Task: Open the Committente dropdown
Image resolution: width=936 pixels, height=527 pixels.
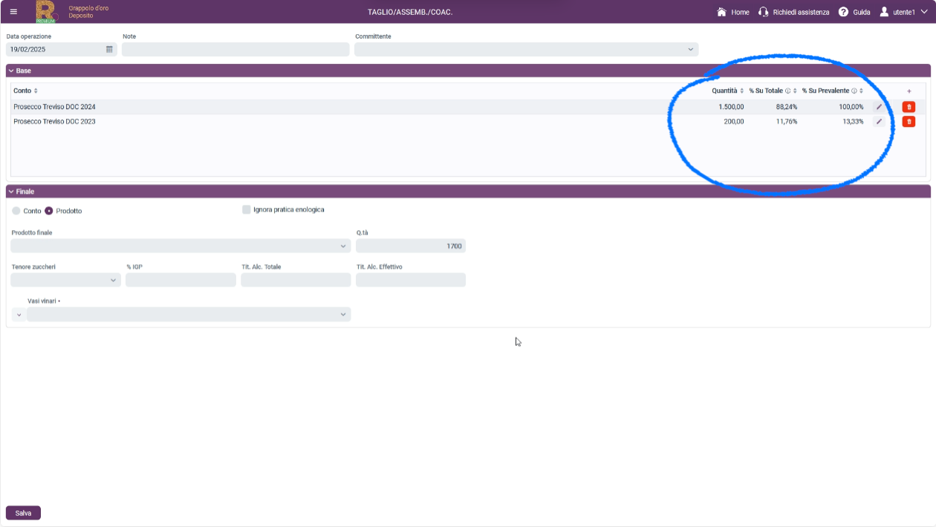Action: click(x=526, y=49)
